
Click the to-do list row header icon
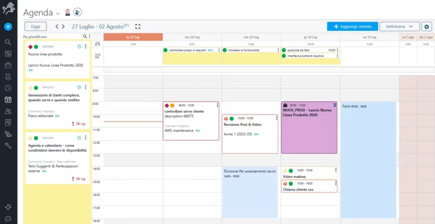(x=97, y=56)
